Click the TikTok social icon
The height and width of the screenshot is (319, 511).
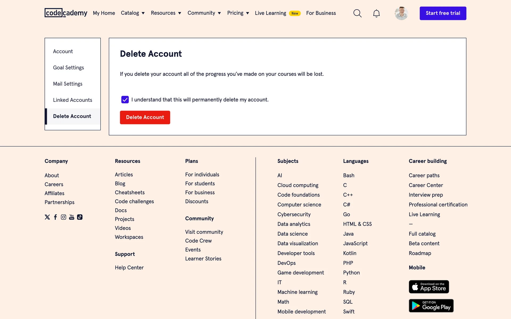(x=80, y=217)
